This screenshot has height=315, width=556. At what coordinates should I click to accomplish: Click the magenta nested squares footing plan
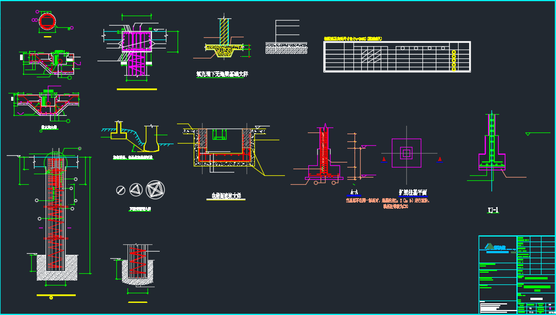click(x=406, y=153)
